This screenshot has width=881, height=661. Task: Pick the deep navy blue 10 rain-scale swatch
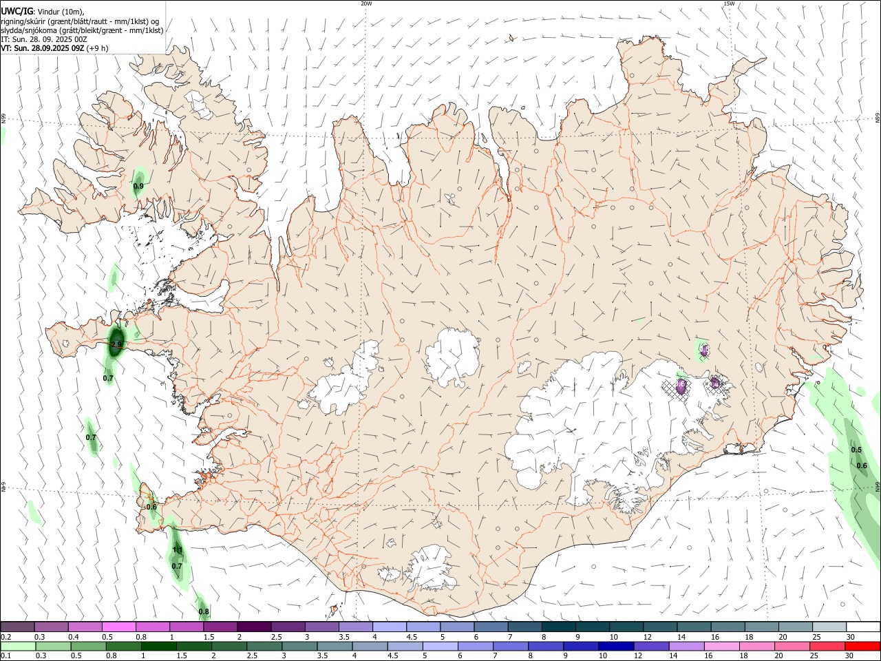pos(616,646)
